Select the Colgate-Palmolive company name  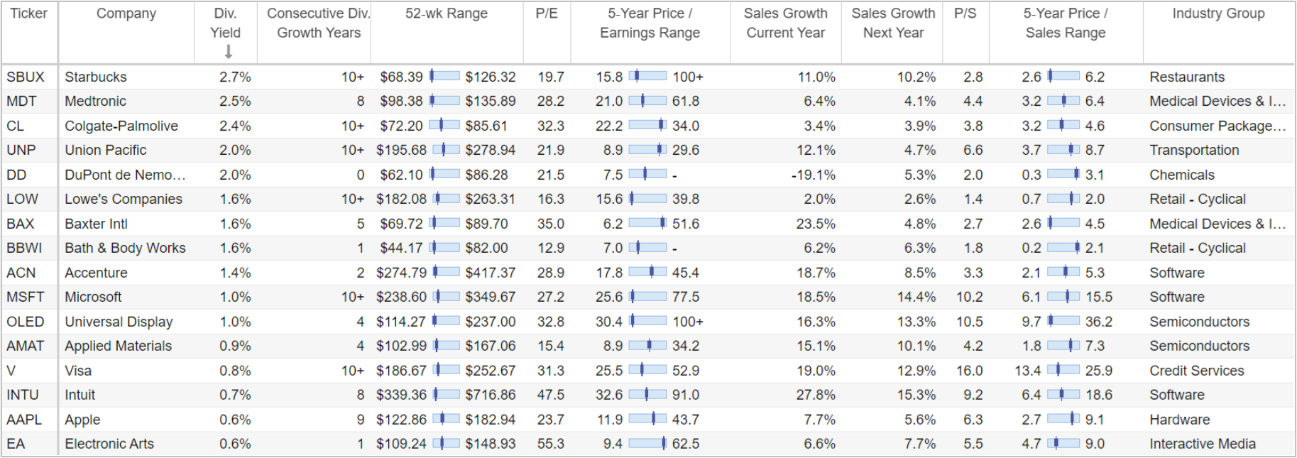click(121, 126)
